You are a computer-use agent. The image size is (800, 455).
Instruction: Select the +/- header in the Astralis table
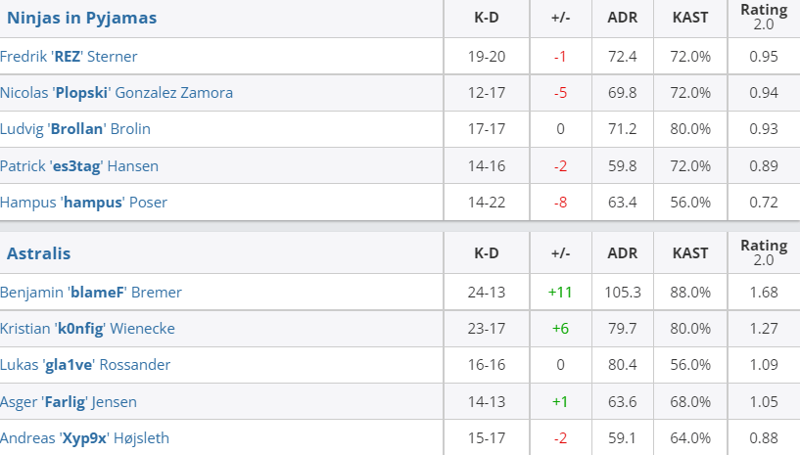point(560,253)
